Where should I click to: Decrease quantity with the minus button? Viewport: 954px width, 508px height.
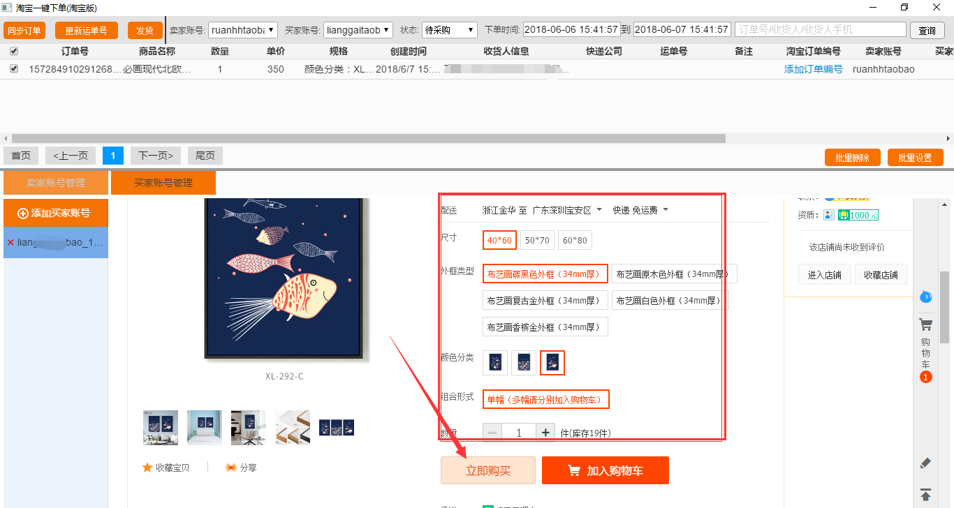point(492,433)
